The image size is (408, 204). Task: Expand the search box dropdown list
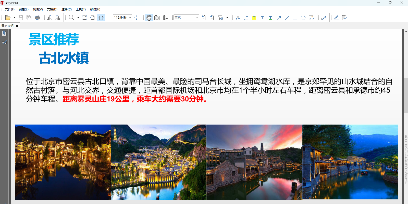coord(196,18)
